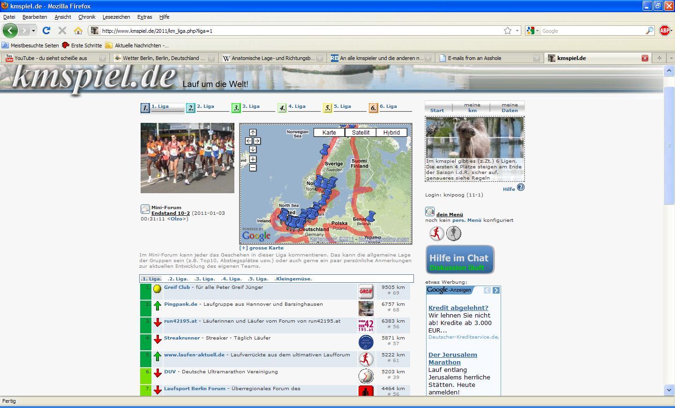The width and height of the screenshot is (675, 408).
Task: Zoom in on the map
Action: point(253,159)
